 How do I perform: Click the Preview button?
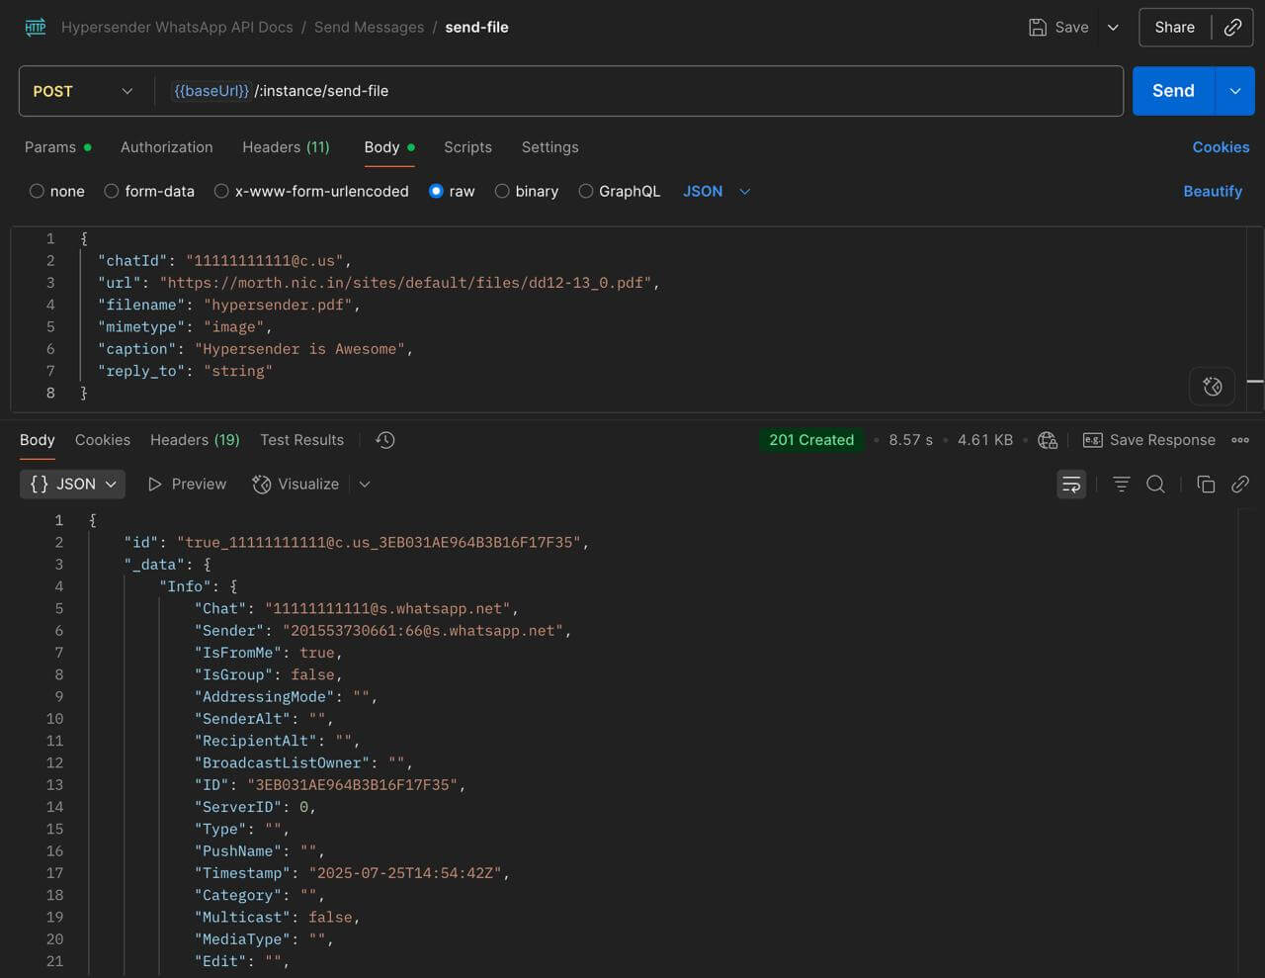pyautogui.click(x=187, y=485)
